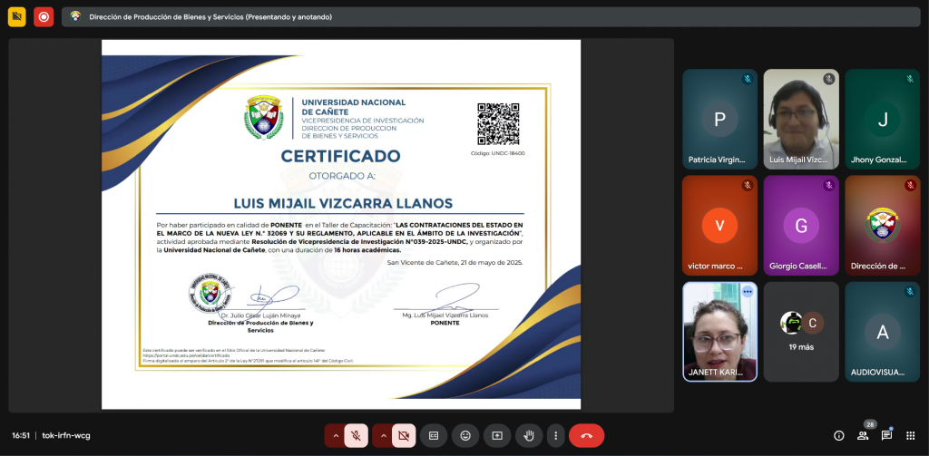
Task: Leave the call with red hang-up button
Action: tap(587, 436)
